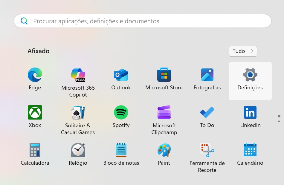This screenshot has width=284, height=185.
Task: Open Bloco de notas
Action: (x=121, y=150)
